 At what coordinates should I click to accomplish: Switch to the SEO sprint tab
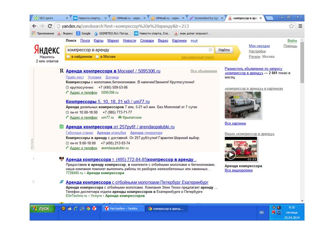[x=51, y=18]
